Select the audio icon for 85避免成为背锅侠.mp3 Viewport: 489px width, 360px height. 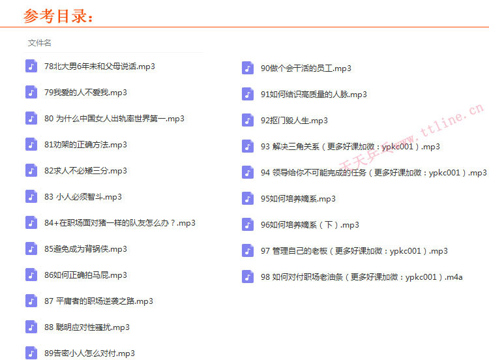tap(31, 248)
